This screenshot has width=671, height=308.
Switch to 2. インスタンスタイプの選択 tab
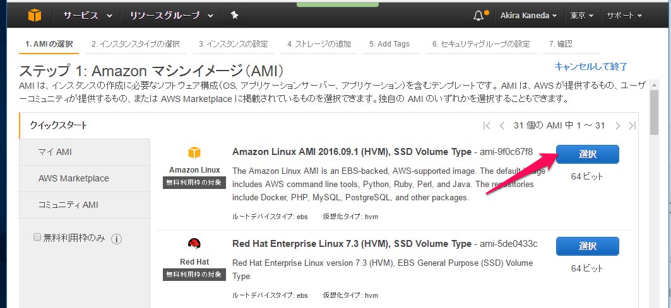click(x=135, y=44)
